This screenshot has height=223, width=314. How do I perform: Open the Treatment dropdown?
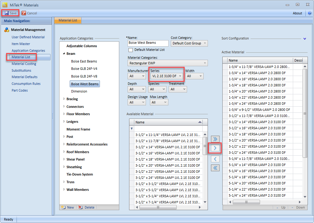pyautogui.click(x=178, y=89)
